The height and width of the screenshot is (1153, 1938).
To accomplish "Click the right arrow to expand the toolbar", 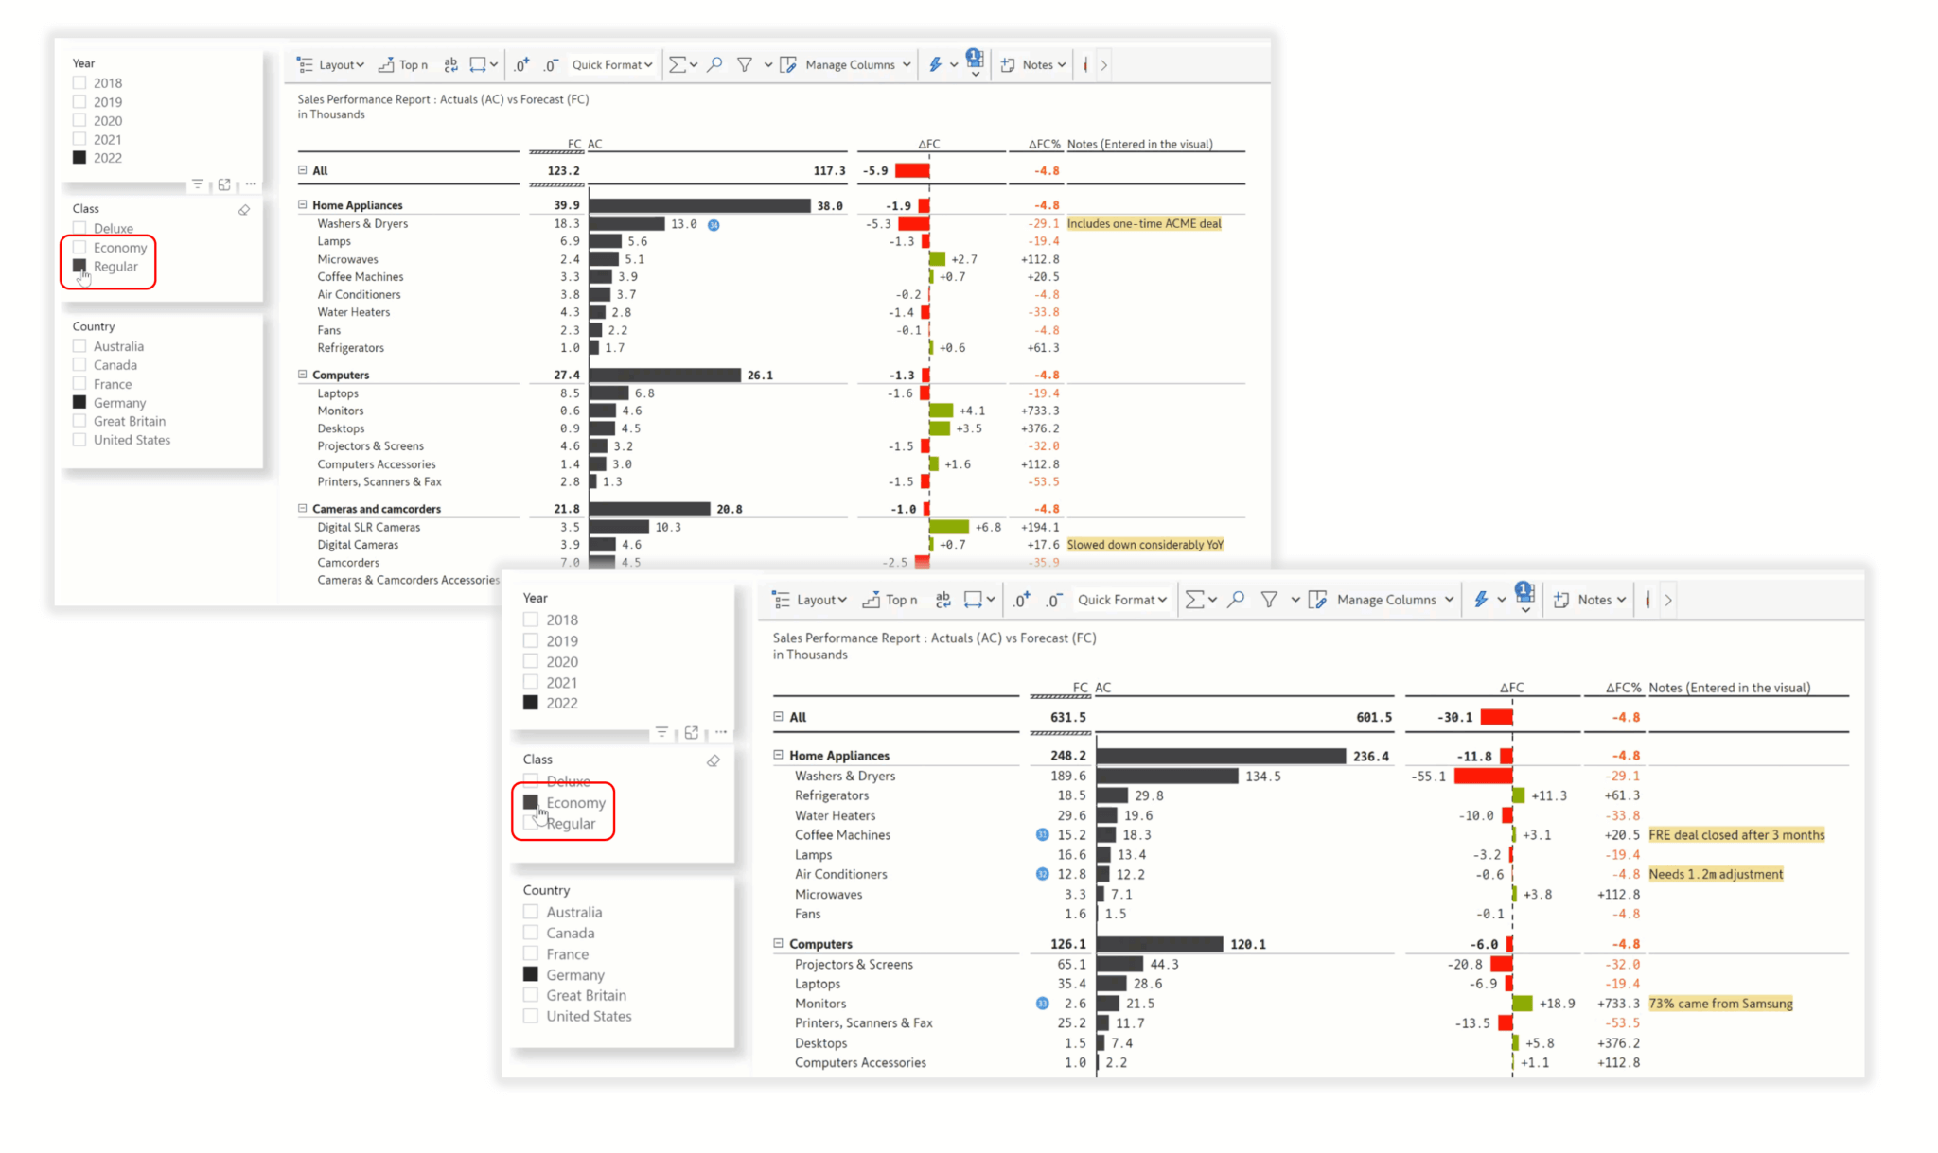I will (1105, 64).
